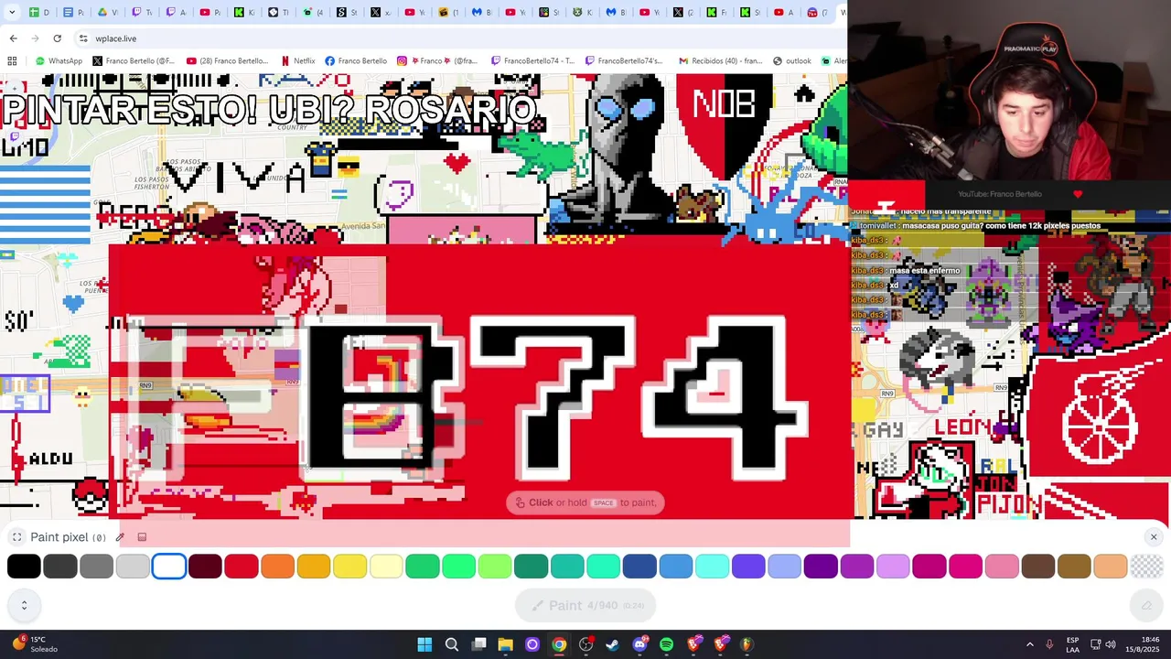Open Spotify from taskbar

coord(666,644)
